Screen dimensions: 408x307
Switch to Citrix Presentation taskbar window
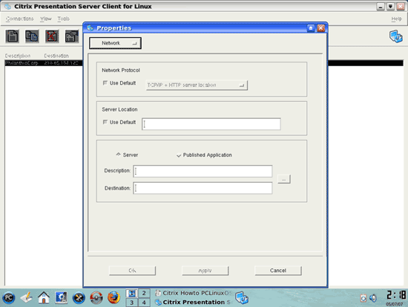194,302
